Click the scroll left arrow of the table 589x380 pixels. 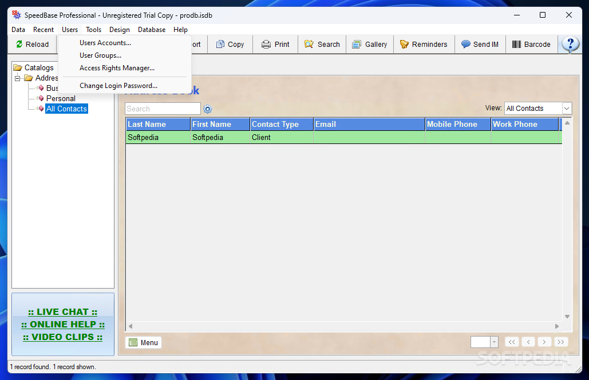[x=131, y=326]
